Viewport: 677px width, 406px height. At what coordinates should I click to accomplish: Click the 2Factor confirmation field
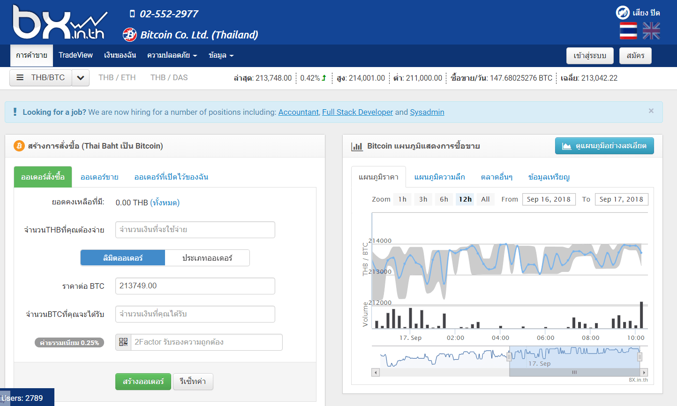[207, 342]
